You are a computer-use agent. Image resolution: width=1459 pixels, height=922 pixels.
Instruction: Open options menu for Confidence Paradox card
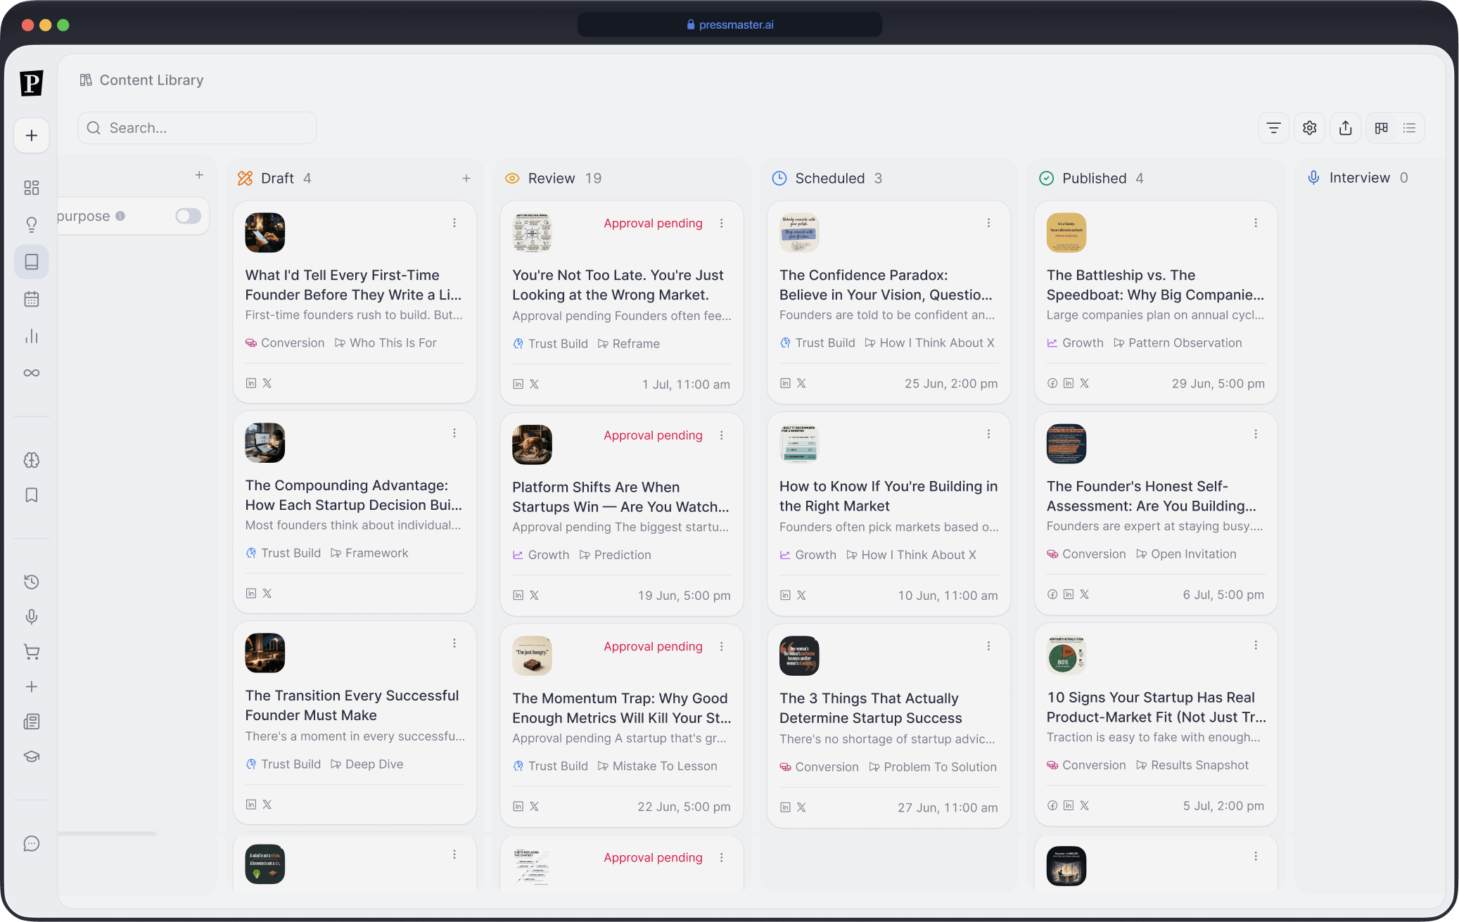tap(988, 223)
